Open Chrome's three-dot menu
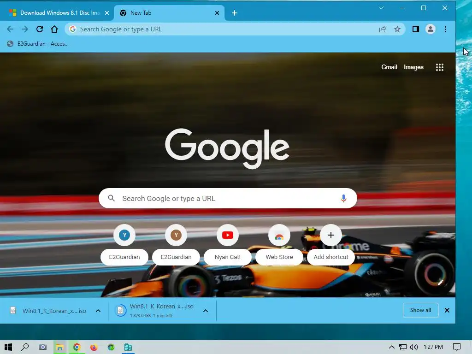The width and height of the screenshot is (472, 354). [446, 29]
